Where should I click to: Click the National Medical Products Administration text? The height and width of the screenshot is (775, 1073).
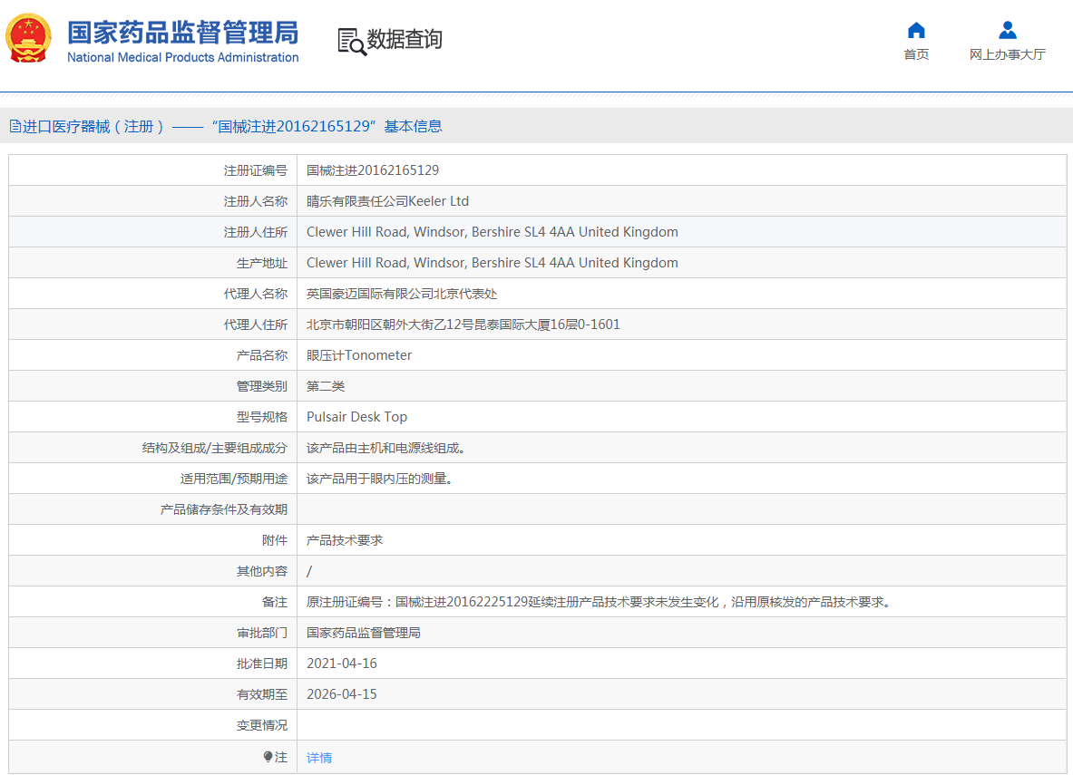182,57
